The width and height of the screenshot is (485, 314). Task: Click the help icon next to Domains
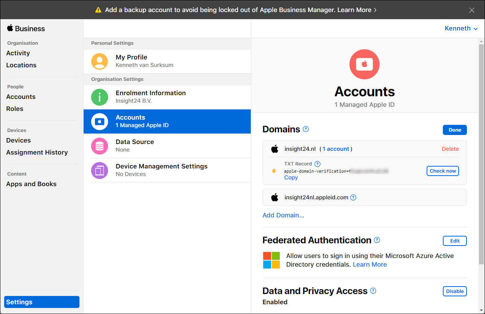point(306,129)
